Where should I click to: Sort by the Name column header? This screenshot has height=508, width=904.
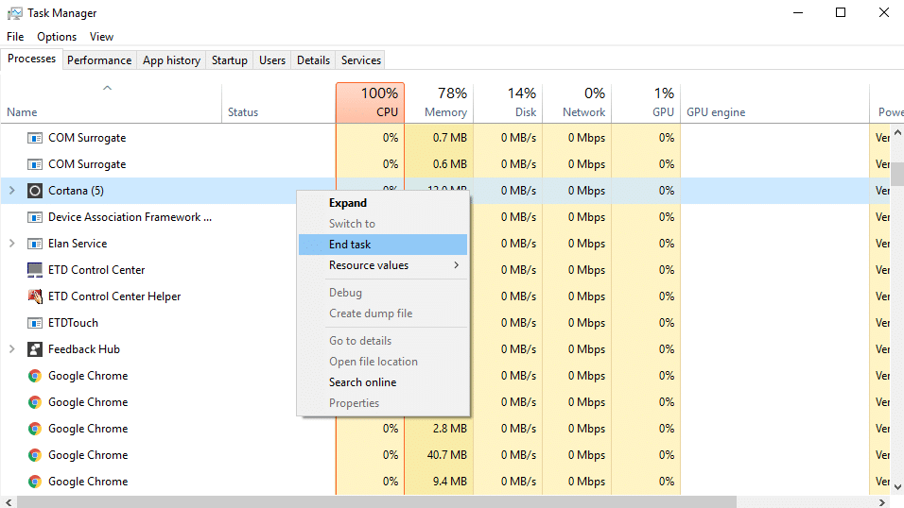pyautogui.click(x=111, y=103)
